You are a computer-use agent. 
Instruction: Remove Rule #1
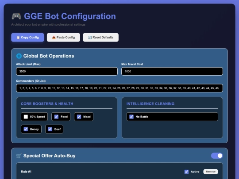tap(211, 171)
